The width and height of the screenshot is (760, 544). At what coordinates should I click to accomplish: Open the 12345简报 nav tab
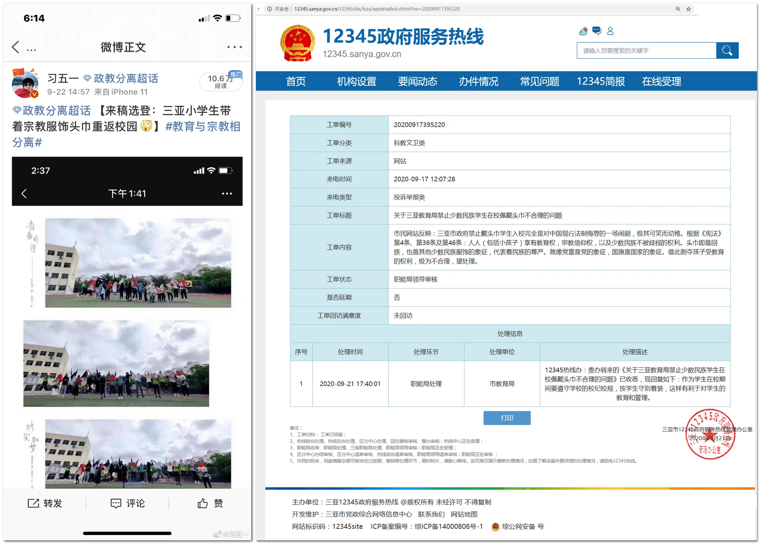[601, 81]
